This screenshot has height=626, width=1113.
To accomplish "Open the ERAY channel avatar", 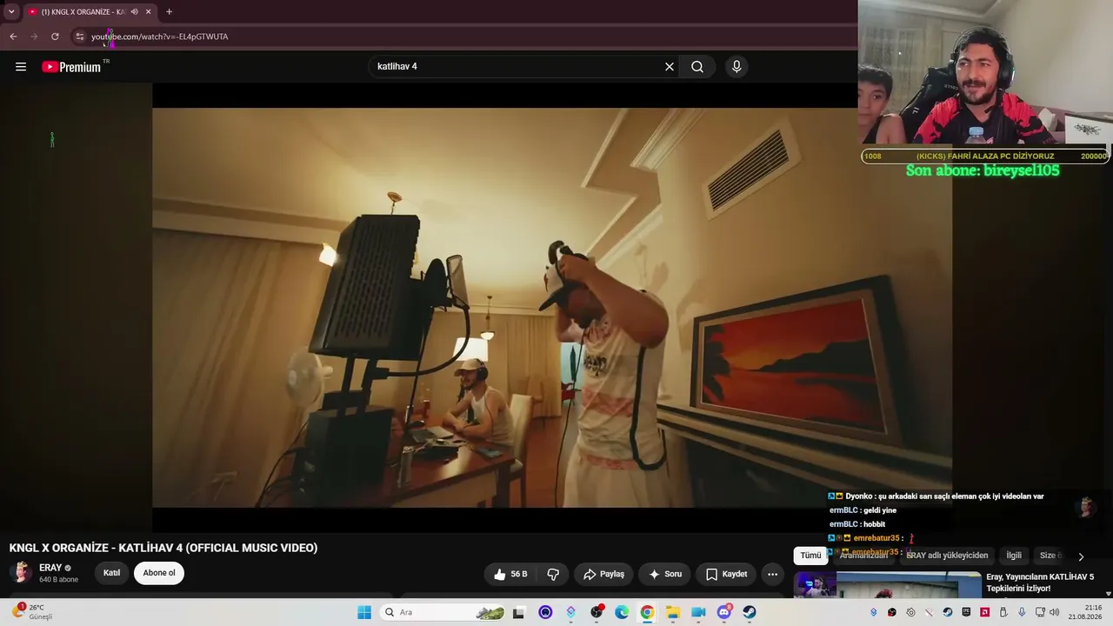I will coord(21,572).
